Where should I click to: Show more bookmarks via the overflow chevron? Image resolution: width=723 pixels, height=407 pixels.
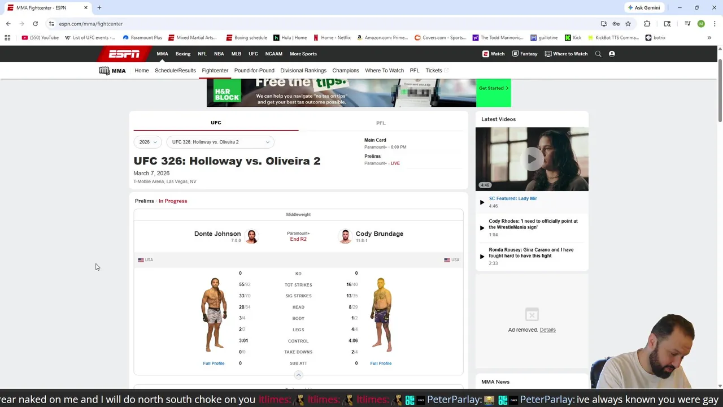coord(709,38)
